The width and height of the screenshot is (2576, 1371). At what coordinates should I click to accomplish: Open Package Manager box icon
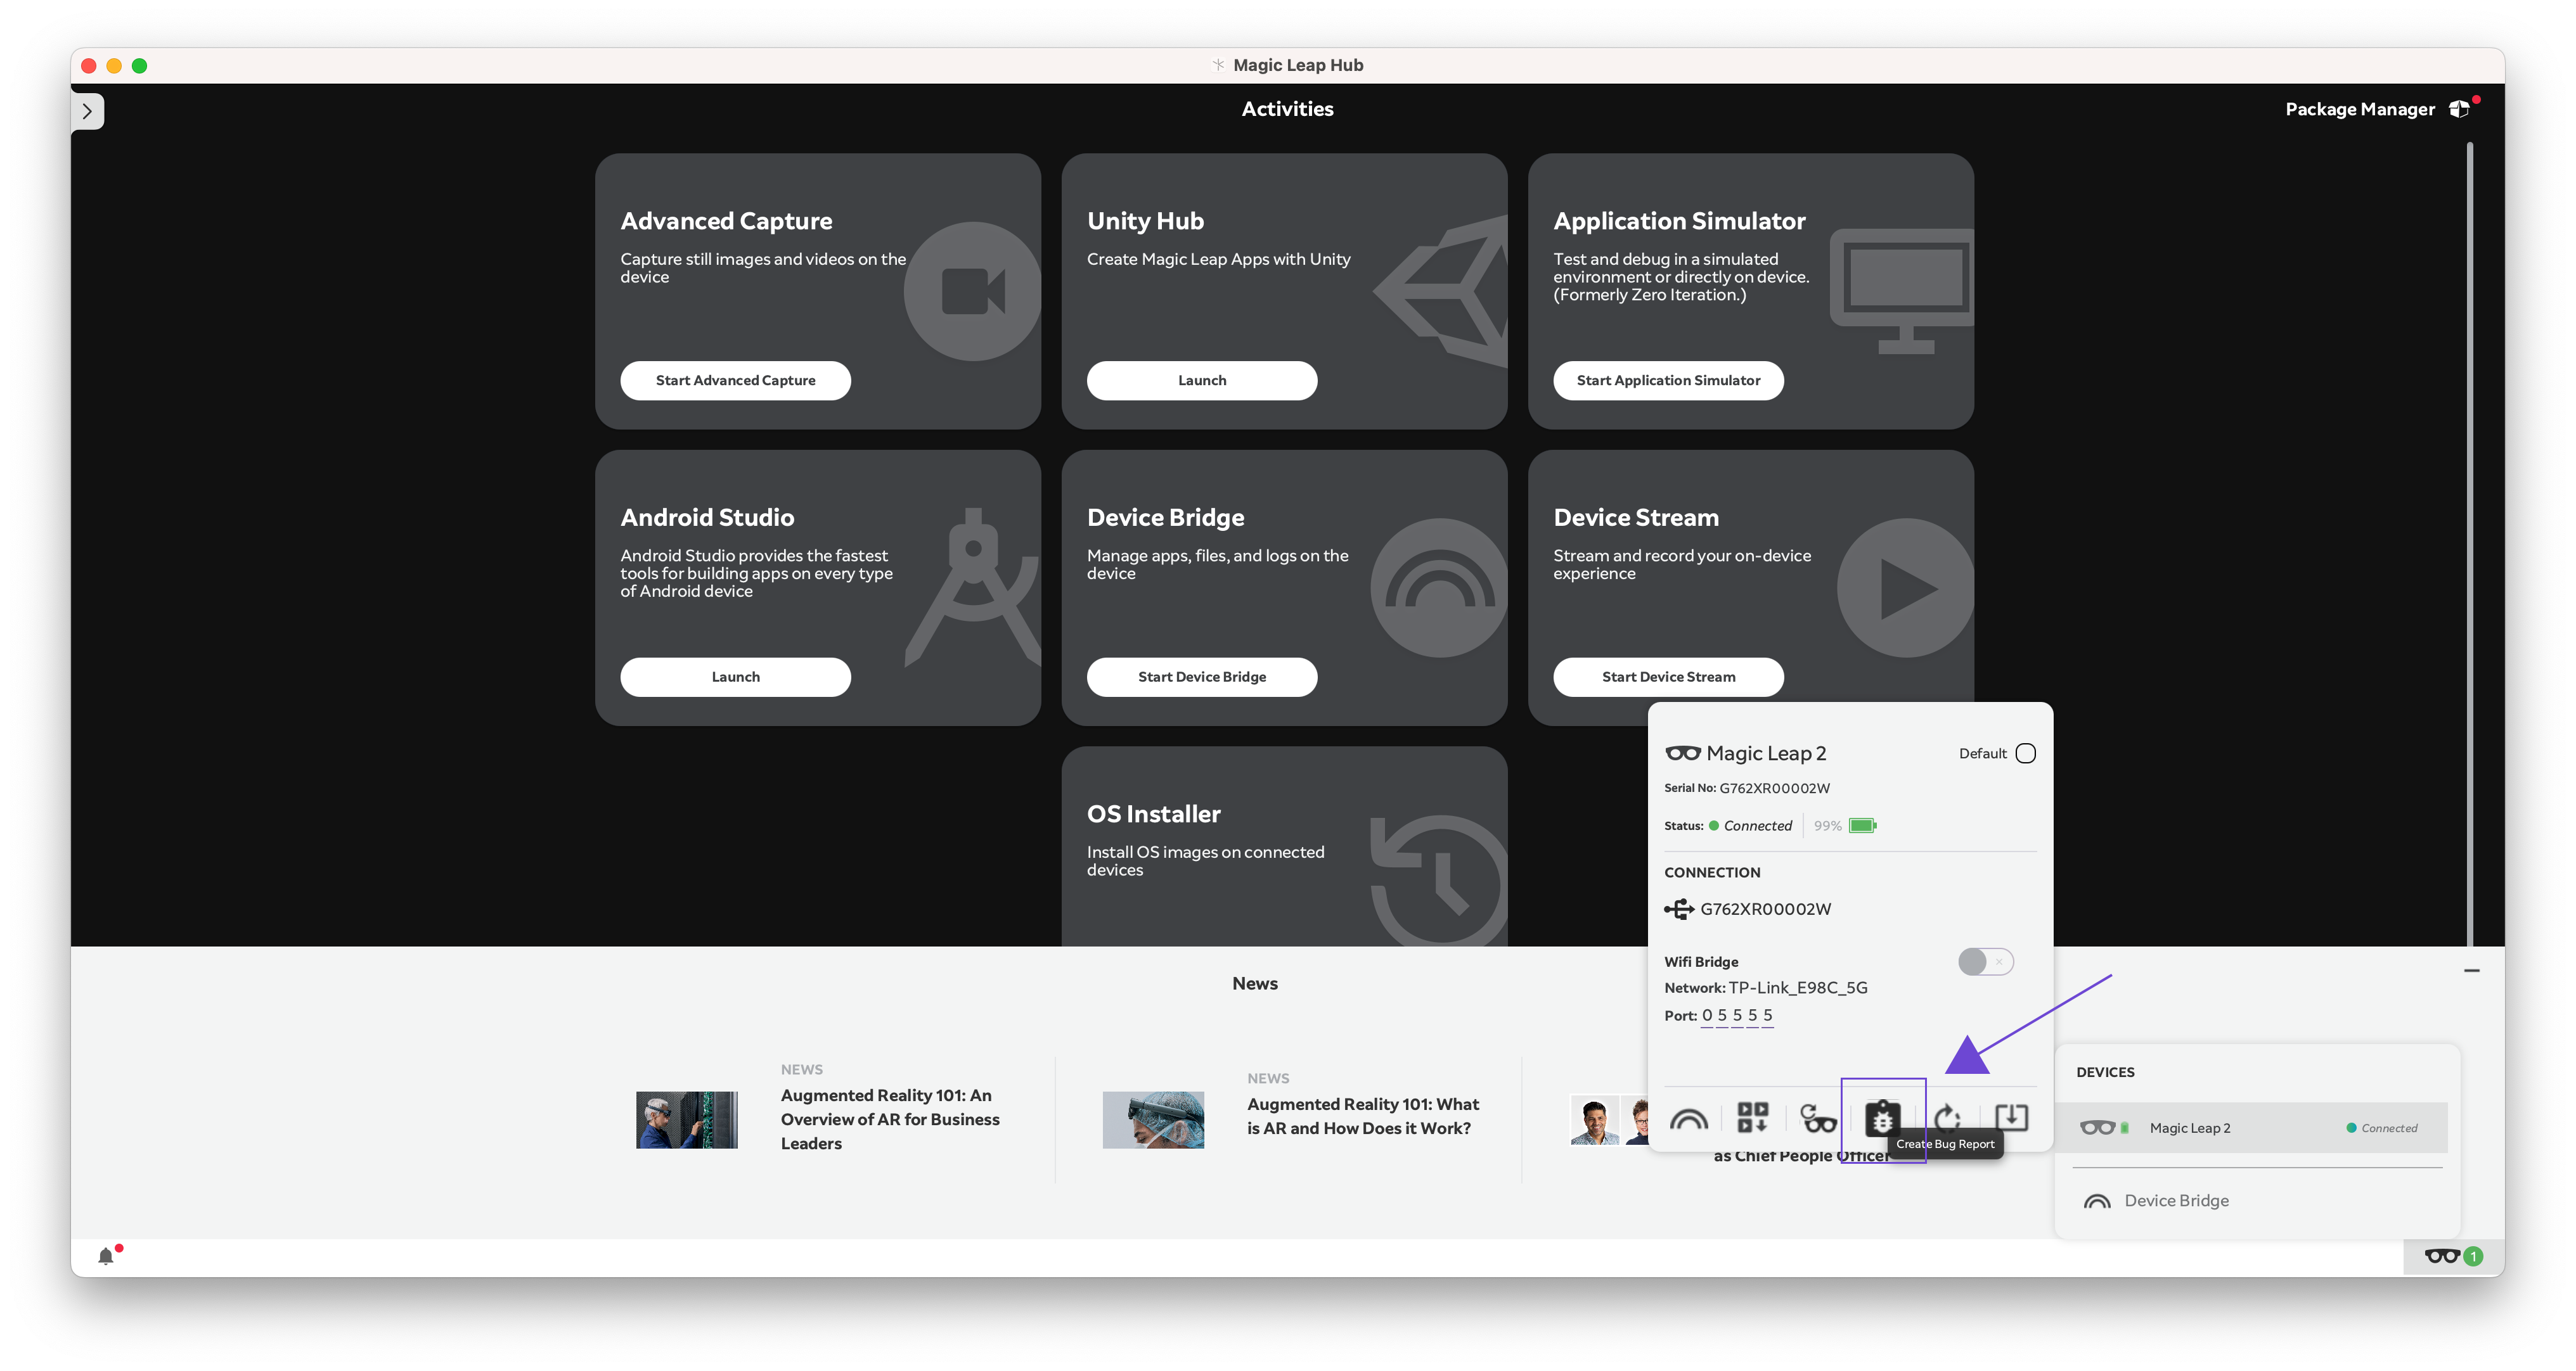tap(2460, 109)
